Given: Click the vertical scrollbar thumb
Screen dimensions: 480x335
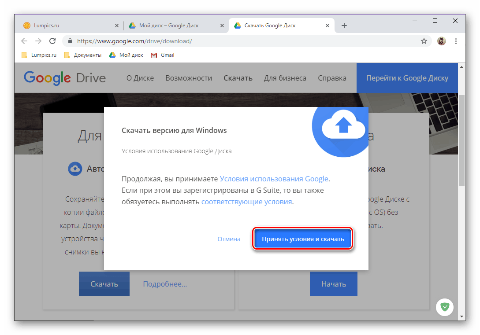Looking at the screenshot, I should click(461, 140).
